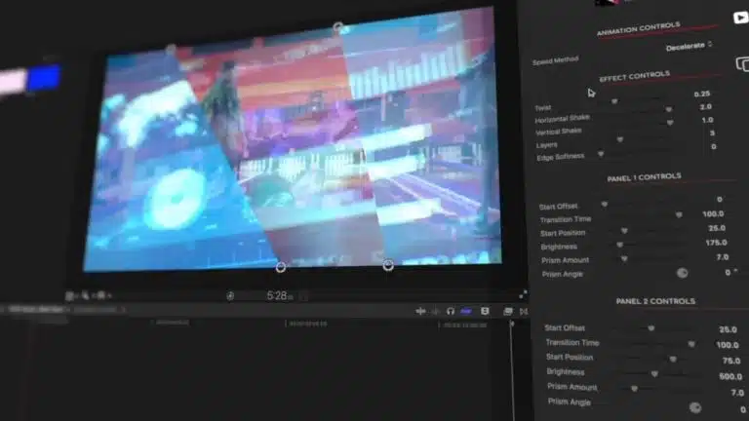Click the Layers slider handle
Screen dimensions: 749x421
(x=620, y=139)
